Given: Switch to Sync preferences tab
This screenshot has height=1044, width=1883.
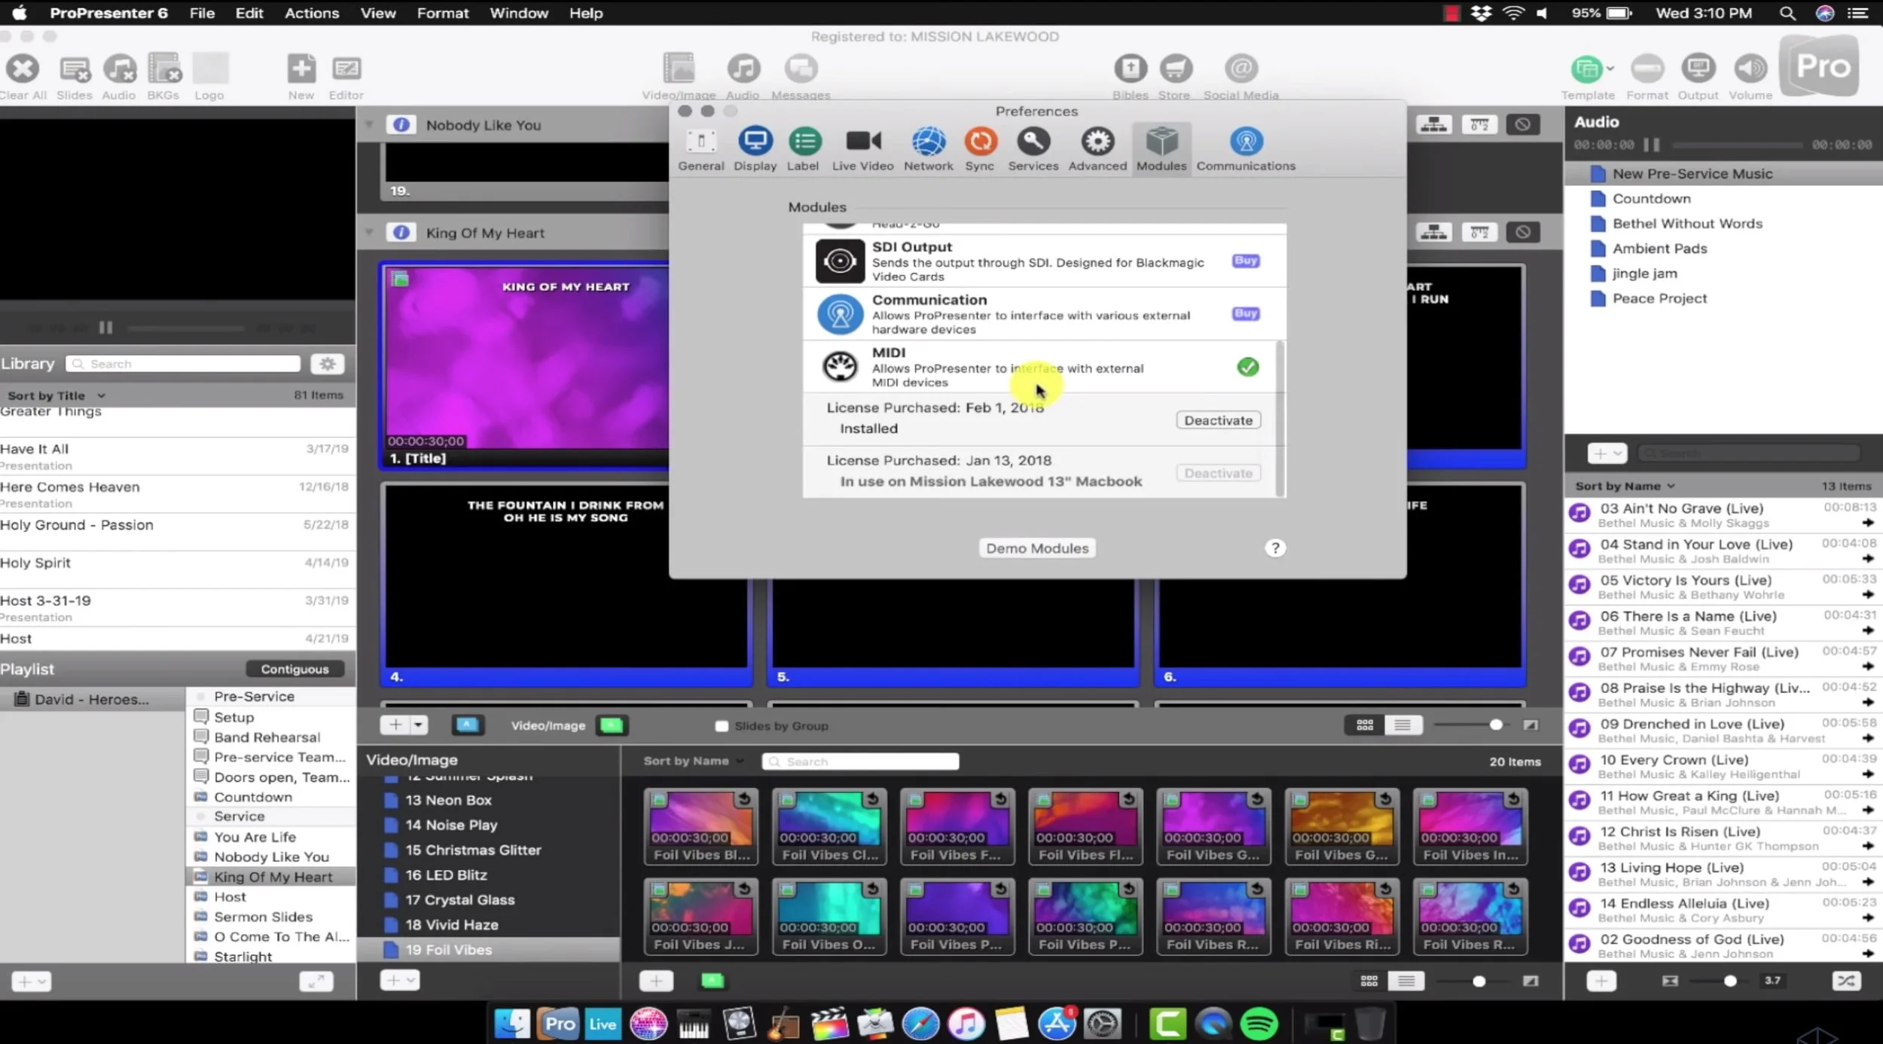Looking at the screenshot, I should pos(980,149).
